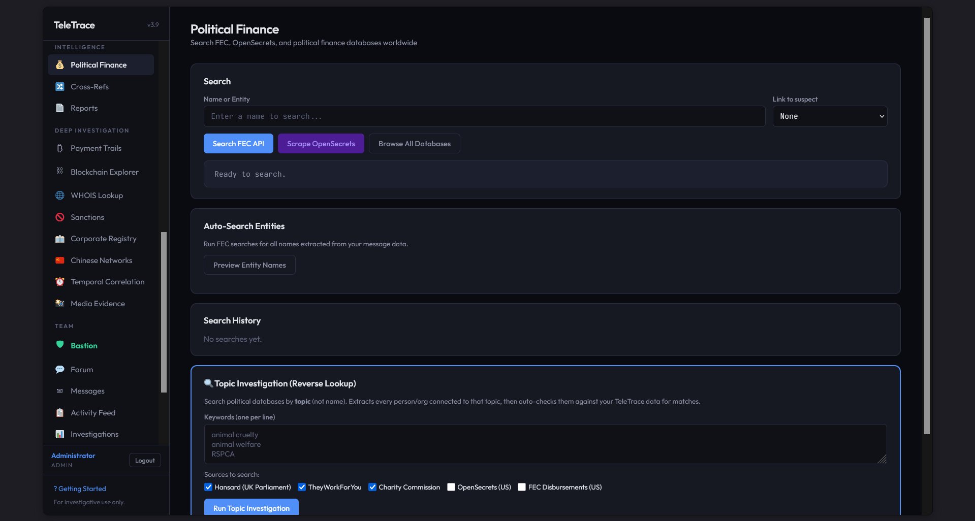This screenshot has height=521, width=975.
Task: Focus the Name or Entity search field
Action: coord(484,116)
